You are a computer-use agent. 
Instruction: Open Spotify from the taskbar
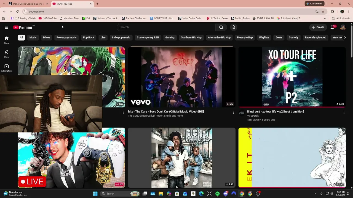217,194
